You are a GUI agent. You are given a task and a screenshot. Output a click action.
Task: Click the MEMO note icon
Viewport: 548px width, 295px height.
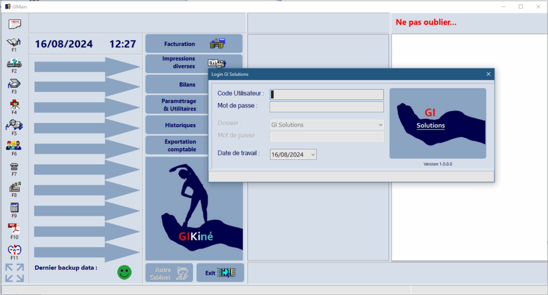click(x=14, y=23)
